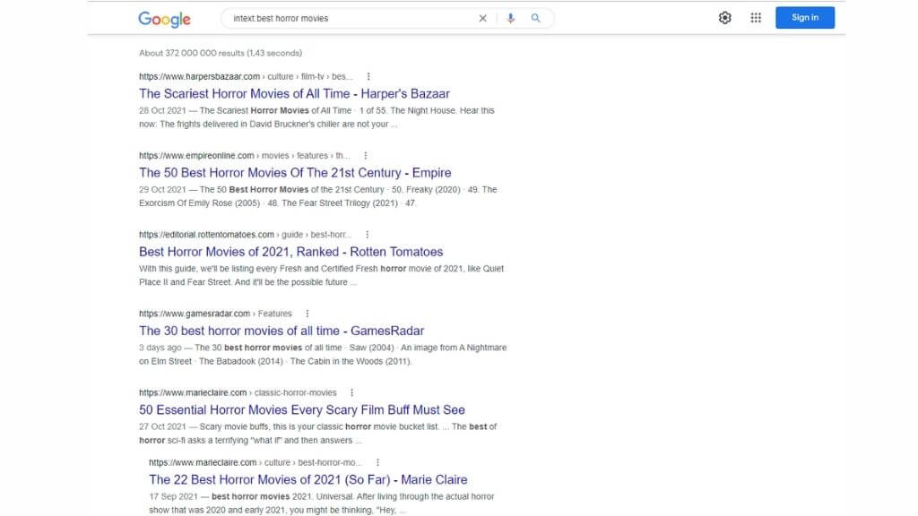918x516 pixels.
Task: Start voice search with microphone icon
Action: click(510, 18)
